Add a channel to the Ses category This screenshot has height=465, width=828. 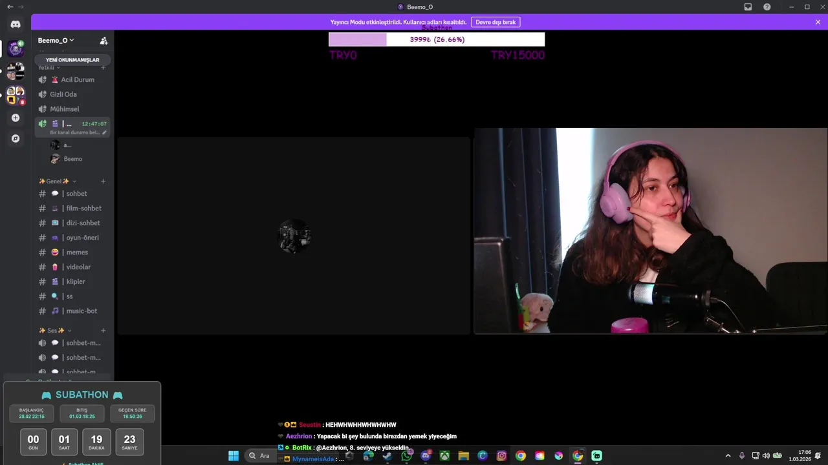(x=103, y=331)
